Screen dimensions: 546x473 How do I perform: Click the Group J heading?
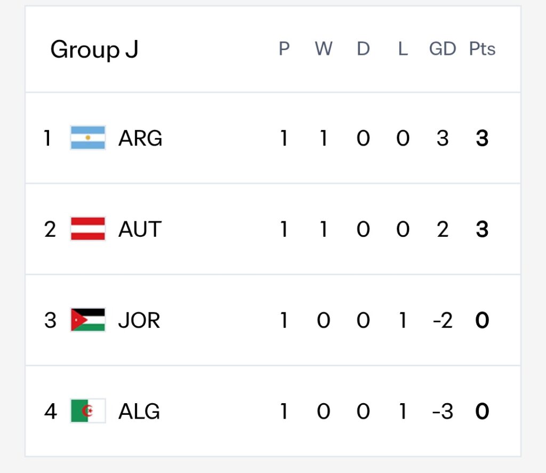[94, 49]
